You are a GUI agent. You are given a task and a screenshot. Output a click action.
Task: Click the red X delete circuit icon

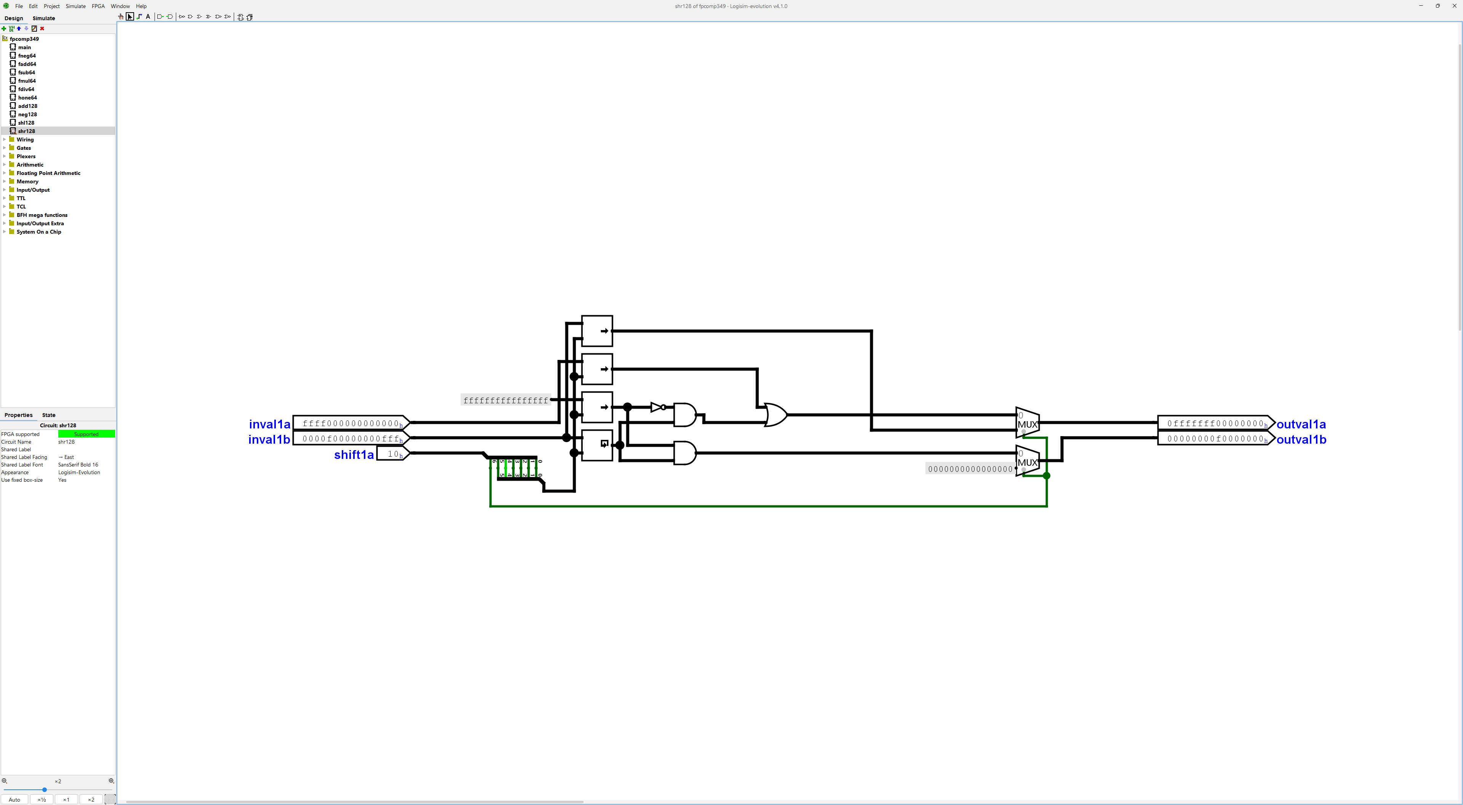[x=42, y=29]
